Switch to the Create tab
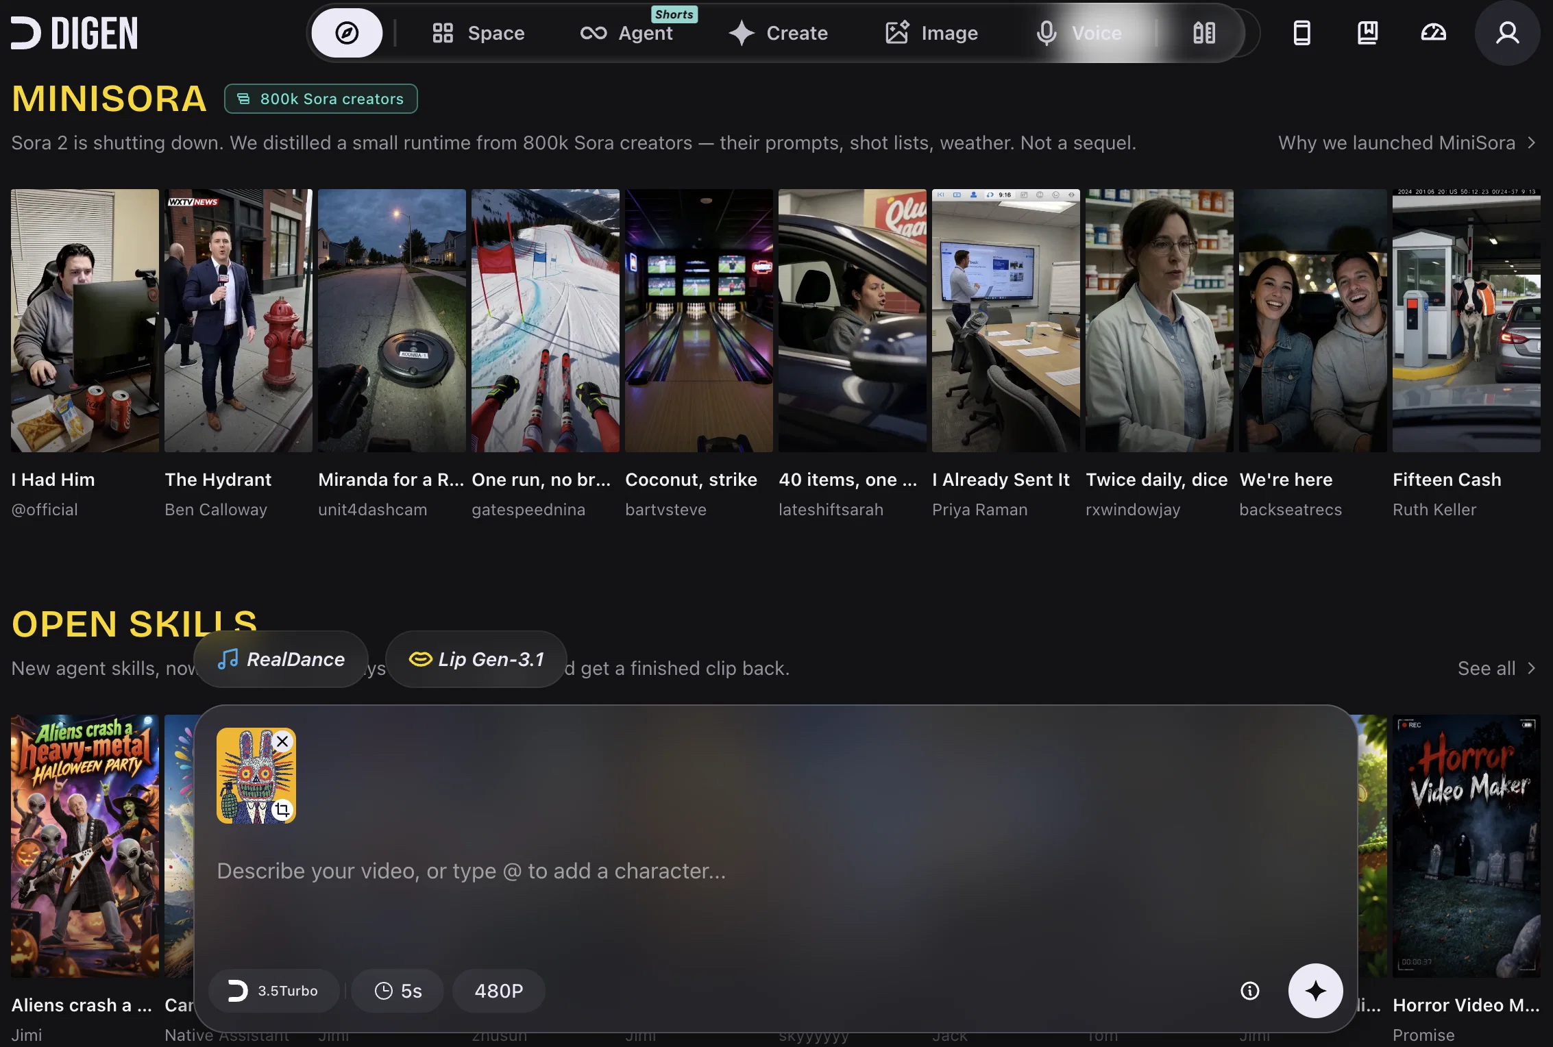Viewport: 1553px width, 1047px height. [778, 33]
